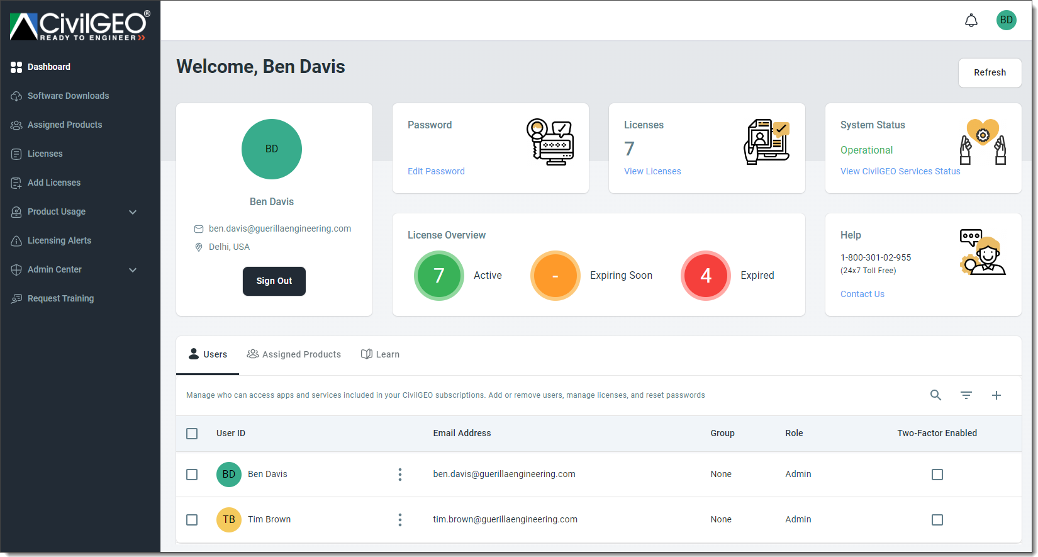
Task: Click the system status heart illustration
Action: [x=983, y=142]
